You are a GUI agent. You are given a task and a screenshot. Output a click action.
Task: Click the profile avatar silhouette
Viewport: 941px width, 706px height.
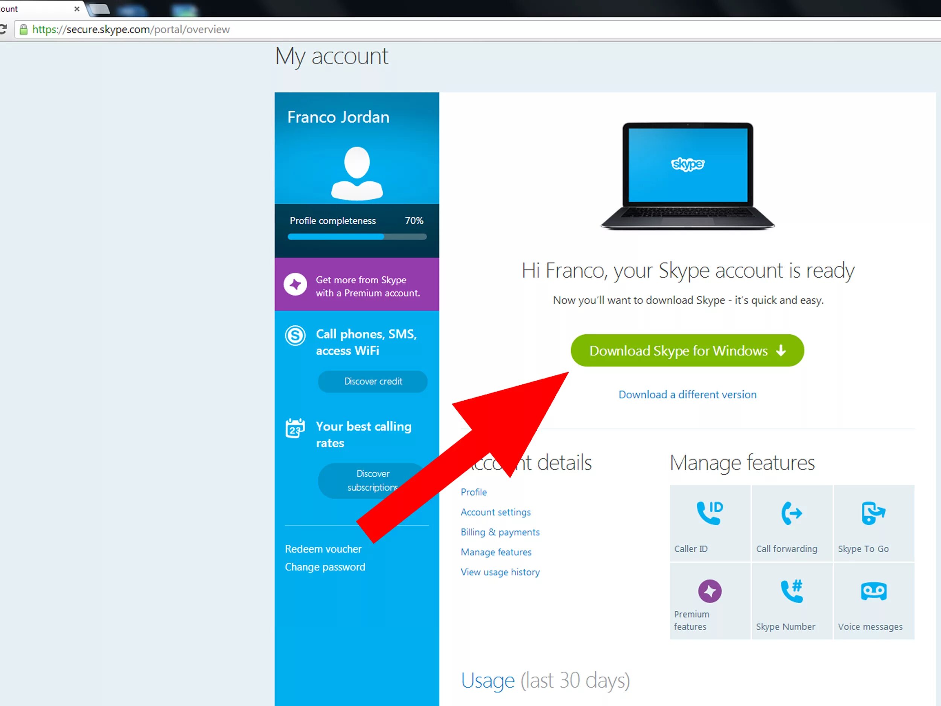coord(357,173)
